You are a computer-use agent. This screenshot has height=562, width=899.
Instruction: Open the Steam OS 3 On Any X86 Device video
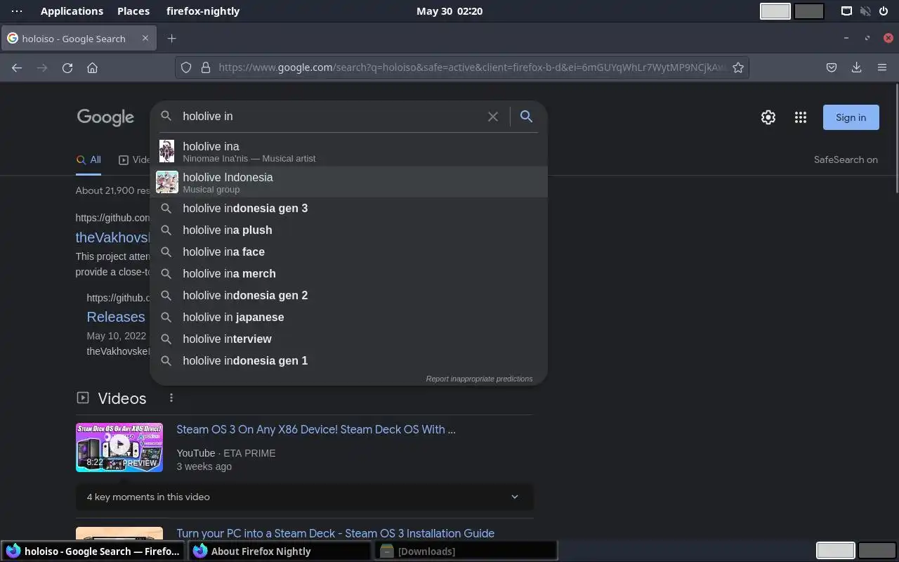click(x=316, y=429)
